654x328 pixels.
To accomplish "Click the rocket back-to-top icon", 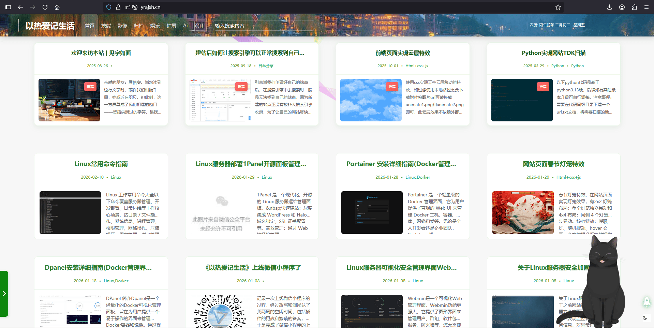I will 646,301.
